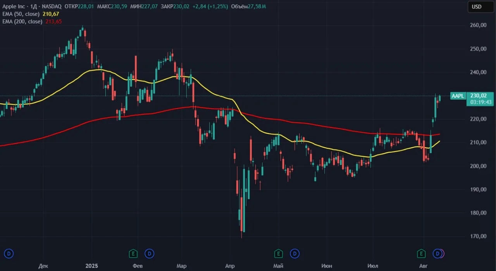This screenshot has width=496, height=271.
Task: Click the Фев label on time axis
Action: point(138,266)
